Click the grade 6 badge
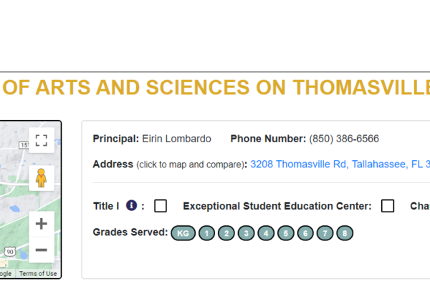 point(305,233)
